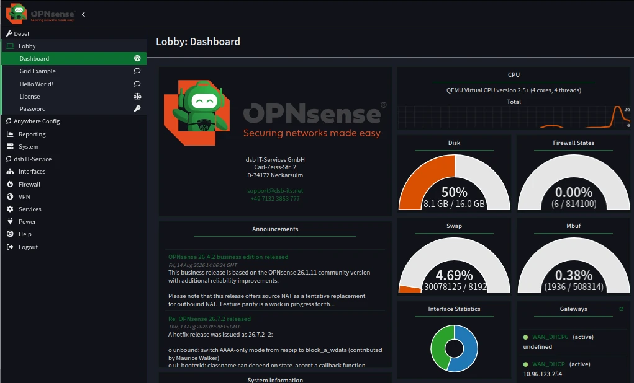This screenshot has width=634, height=383.
Task: Click the server icon beside System
Action: [x=10, y=146]
